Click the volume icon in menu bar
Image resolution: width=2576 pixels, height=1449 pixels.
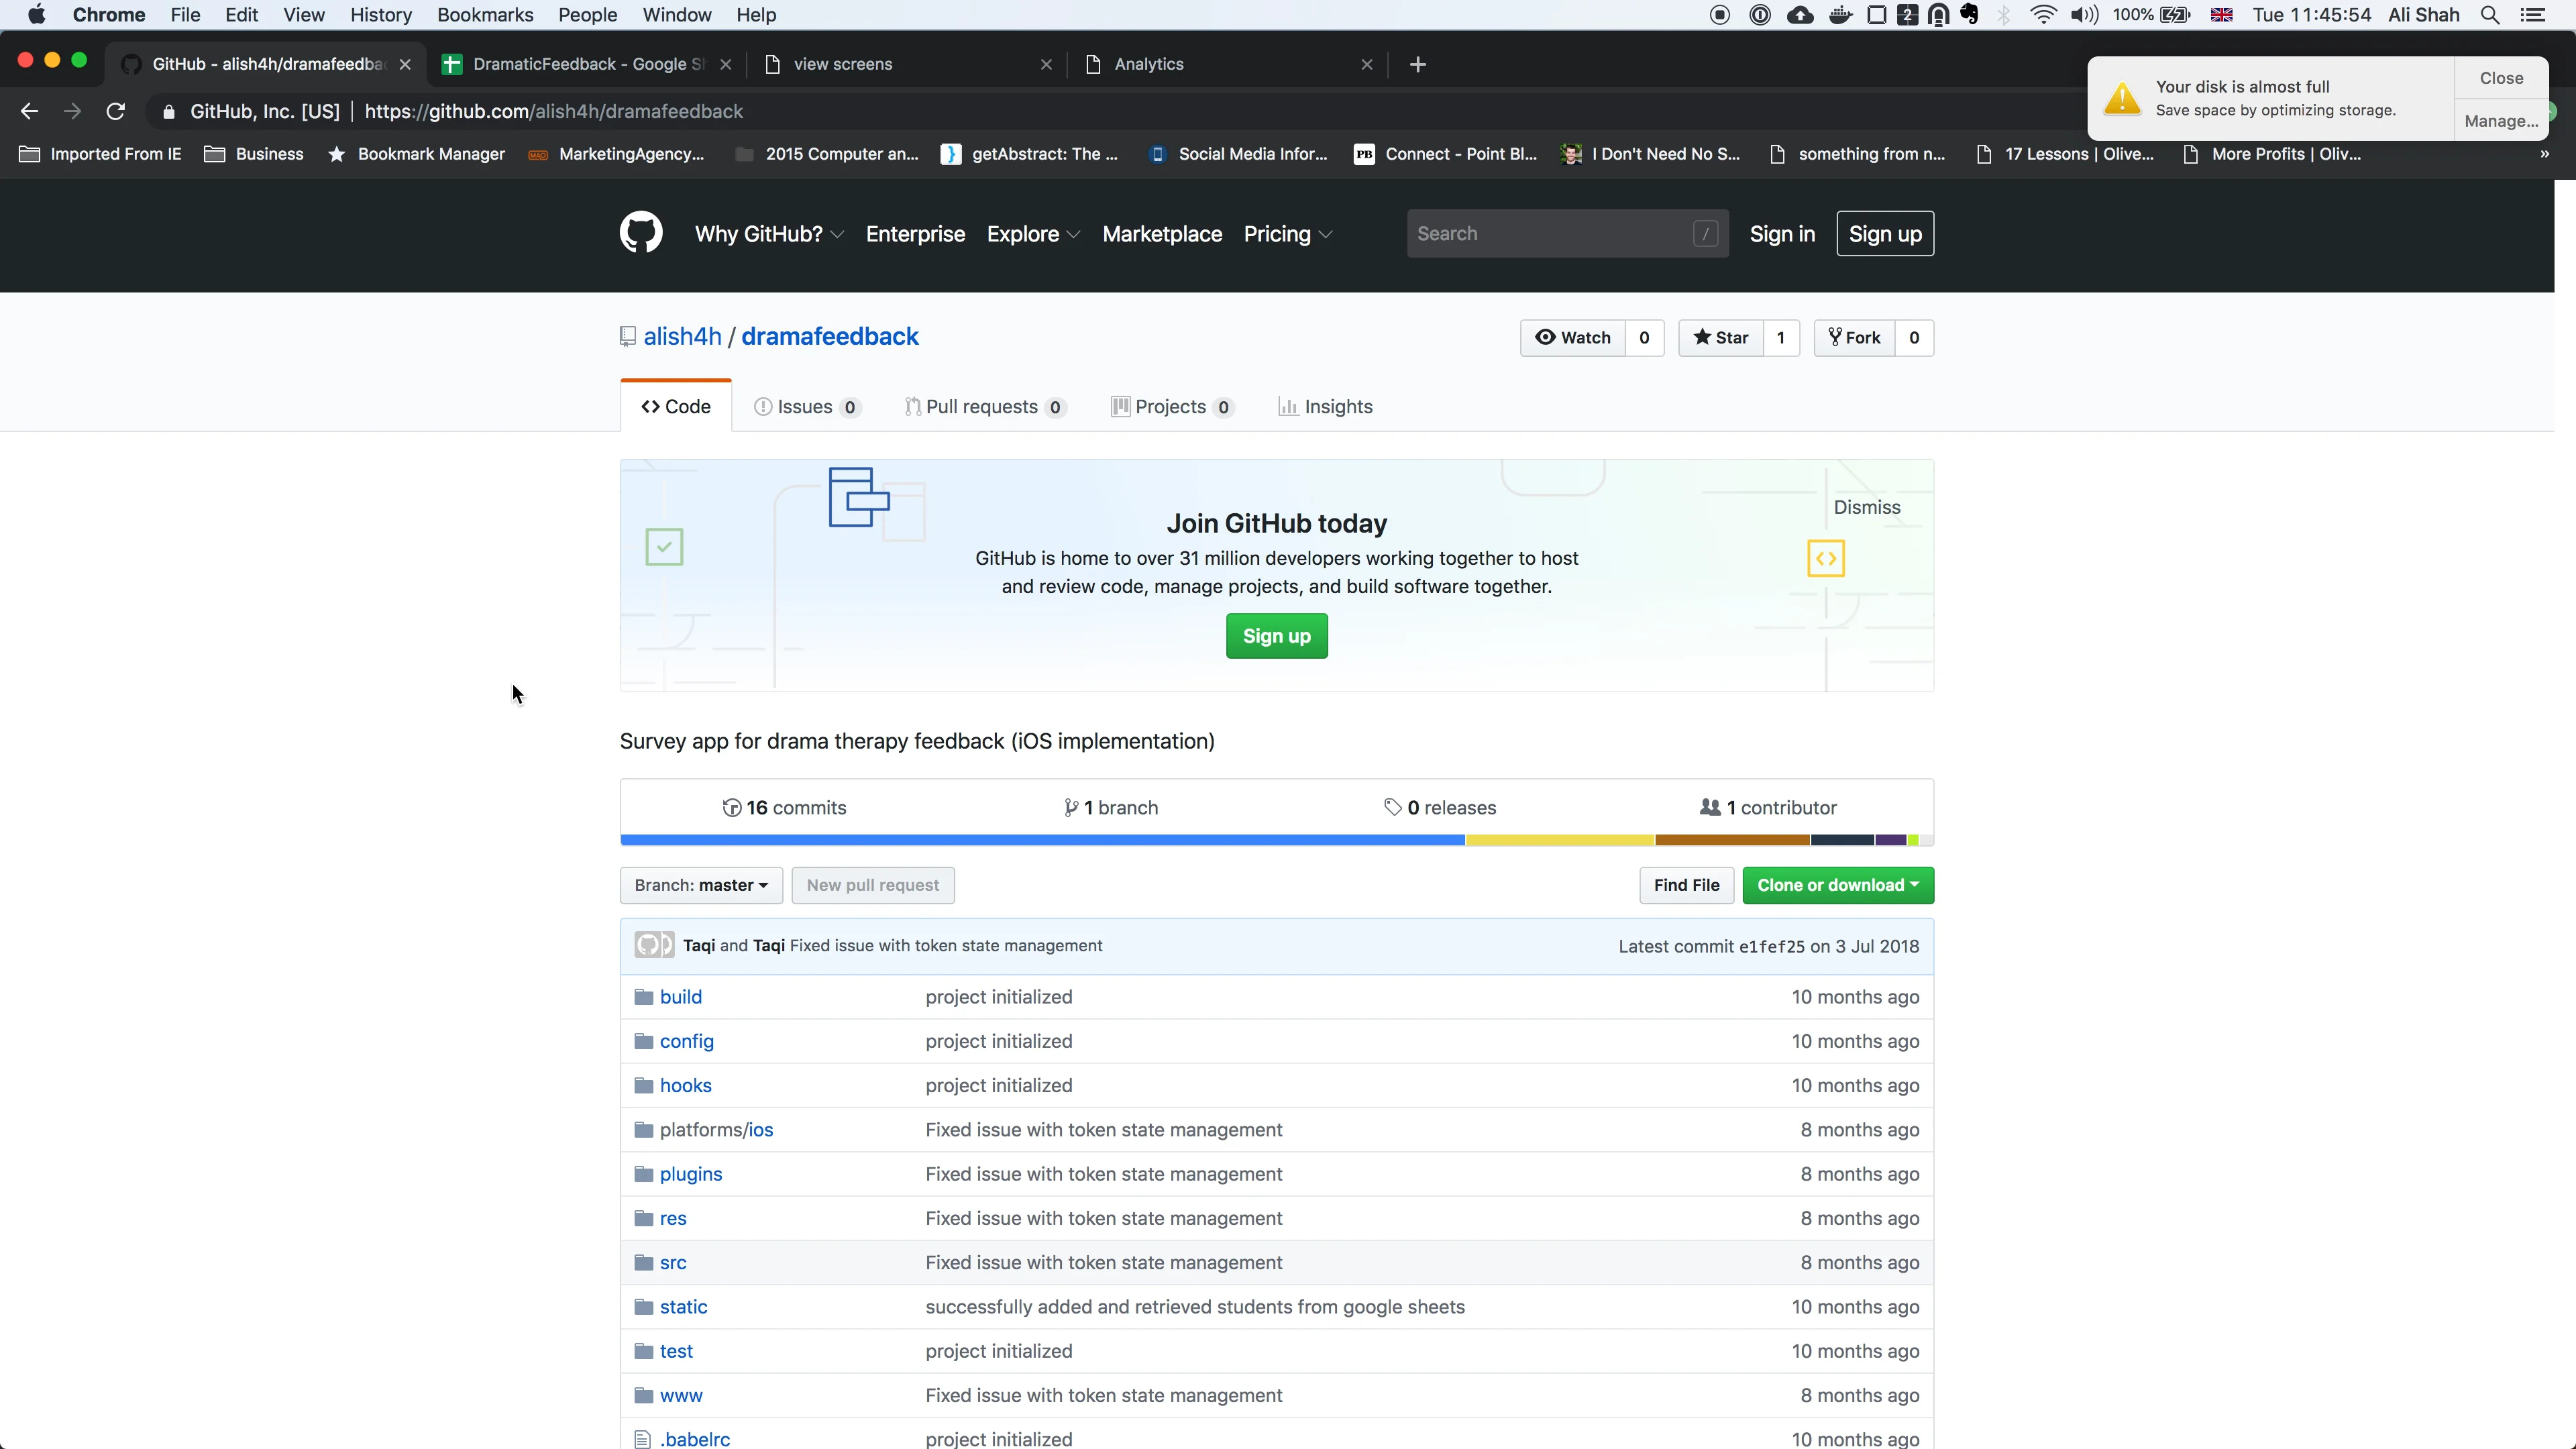point(2084,15)
